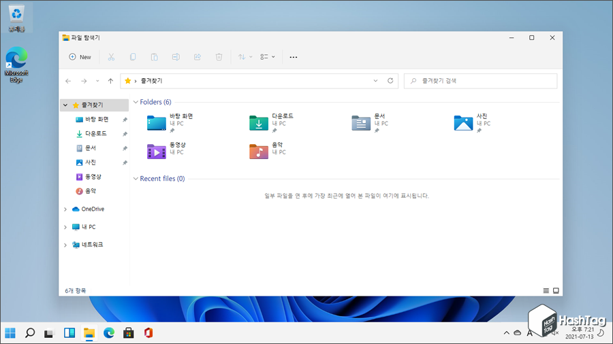
Task: Open the Sort options dropdown
Action: 245,57
